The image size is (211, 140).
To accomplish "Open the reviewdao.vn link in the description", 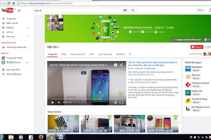I will click(142, 75).
